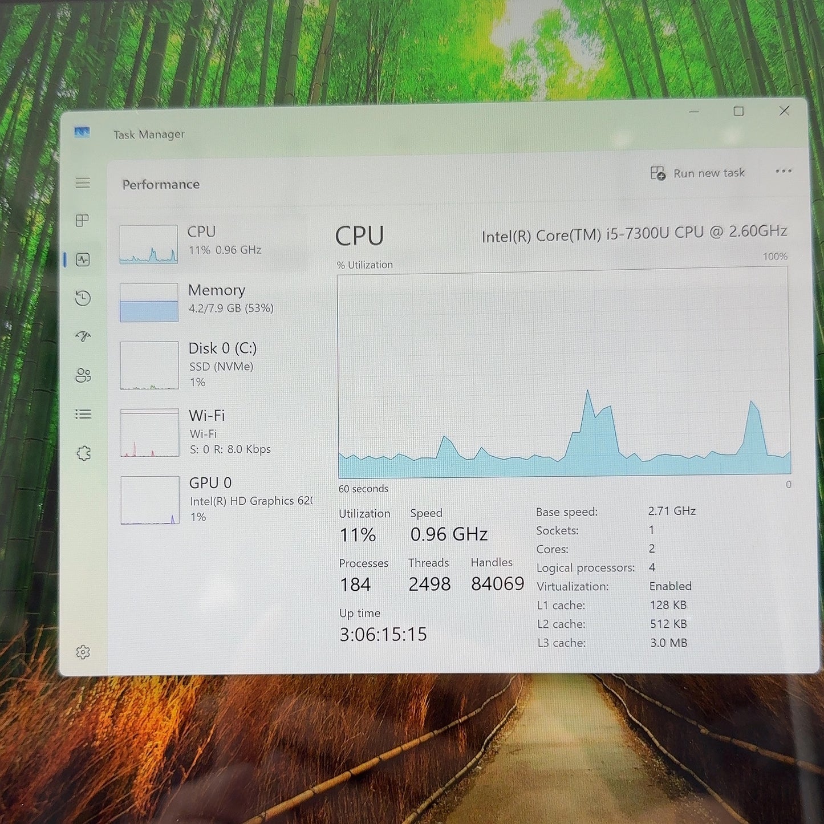Maximize the Task Manager window
The height and width of the screenshot is (824, 824).
(738, 111)
